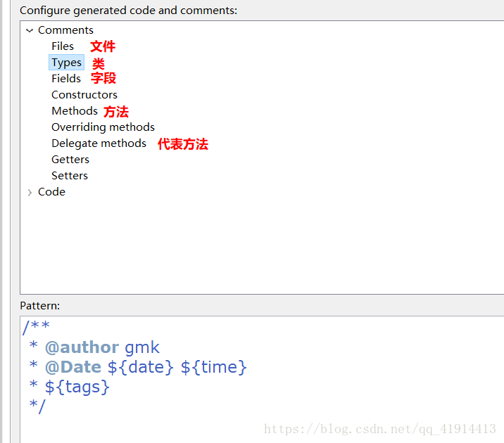
Task: Expand the Code tree node
Action: [30, 192]
